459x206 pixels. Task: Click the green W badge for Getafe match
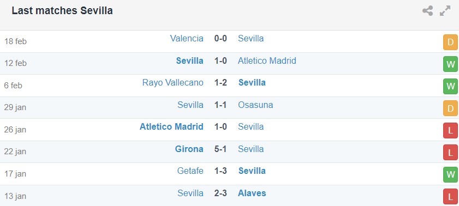tap(450, 174)
